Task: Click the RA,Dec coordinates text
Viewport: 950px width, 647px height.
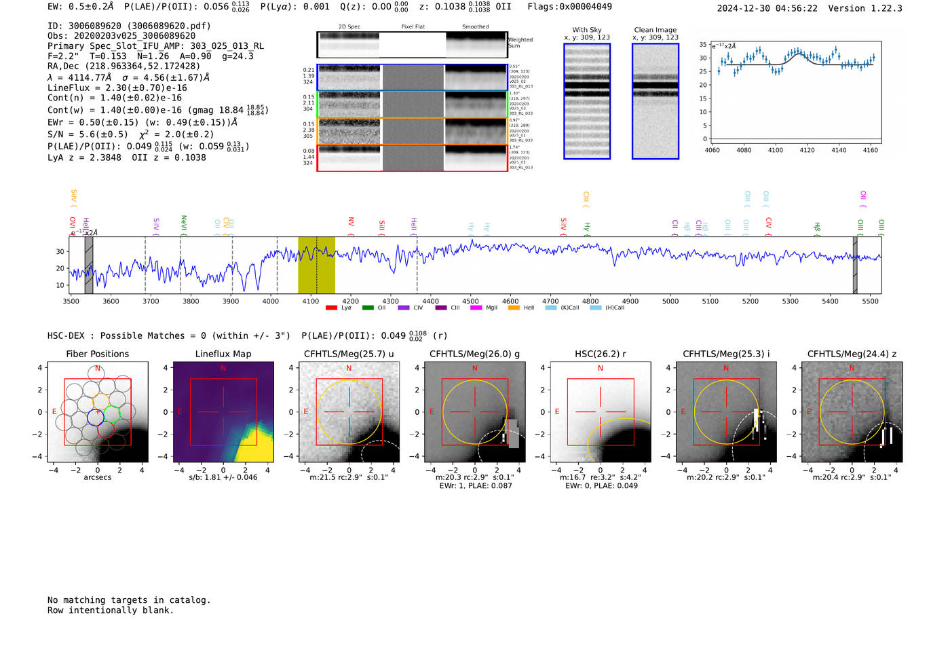Action: pos(124,67)
